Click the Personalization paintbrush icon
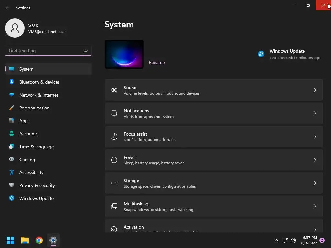 [x=12, y=108]
